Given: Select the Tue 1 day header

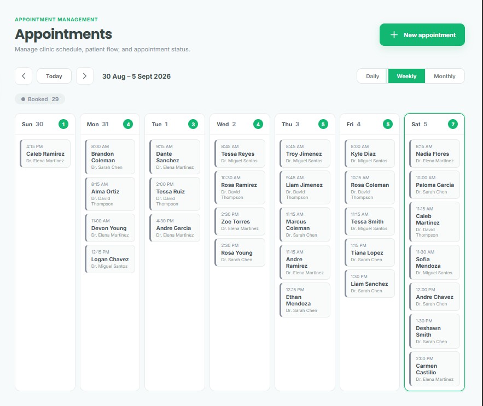Looking at the screenshot, I should coord(174,125).
